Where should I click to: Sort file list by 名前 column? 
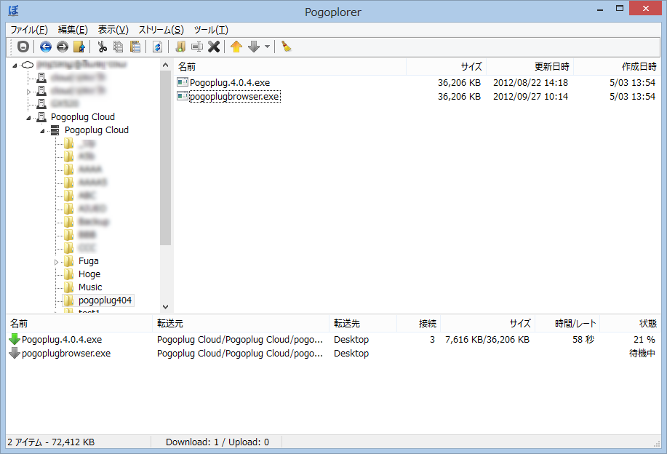(x=290, y=67)
